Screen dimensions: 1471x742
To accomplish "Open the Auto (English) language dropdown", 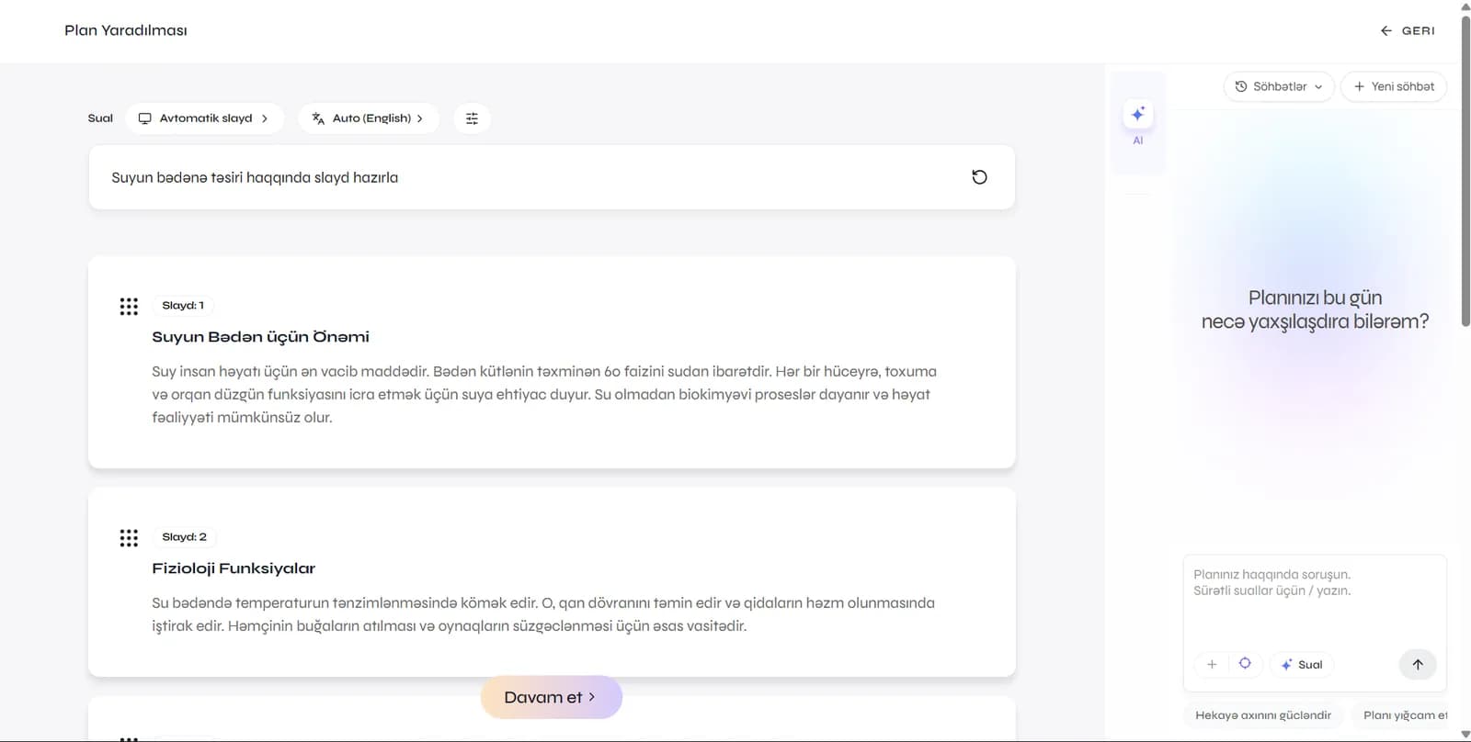I will pyautogui.click(x=368, y=118).
